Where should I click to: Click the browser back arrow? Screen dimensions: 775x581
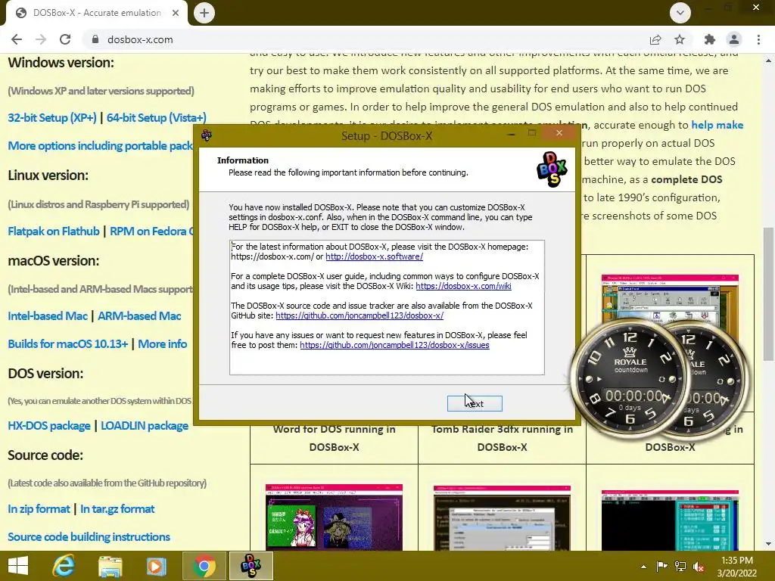pyautogui.click(x=17, y=39)
